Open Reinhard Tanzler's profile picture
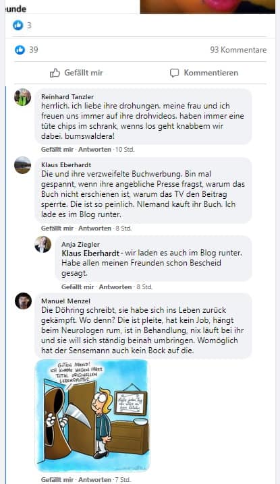The height and width of the screenshot is (484, 280). [x=22, y=97]
